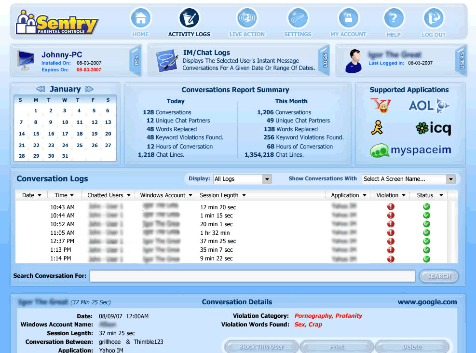
Task: Open the Chatted Users column dropdown
Action: click(x=129, y=195)
